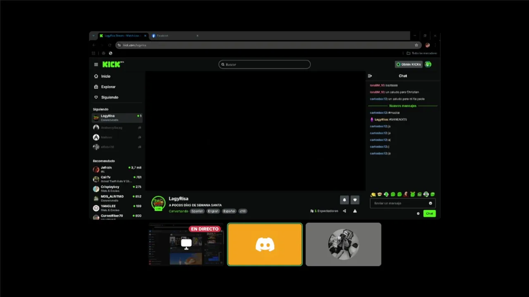Open the Todos los marcadores bookmarks folder
The image size is (529, 297).
[422, 53]
